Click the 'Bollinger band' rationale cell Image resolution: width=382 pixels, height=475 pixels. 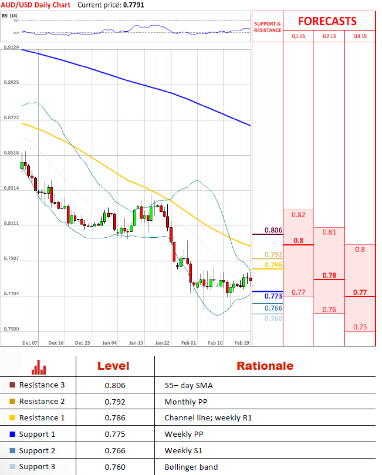pos(191,467)
